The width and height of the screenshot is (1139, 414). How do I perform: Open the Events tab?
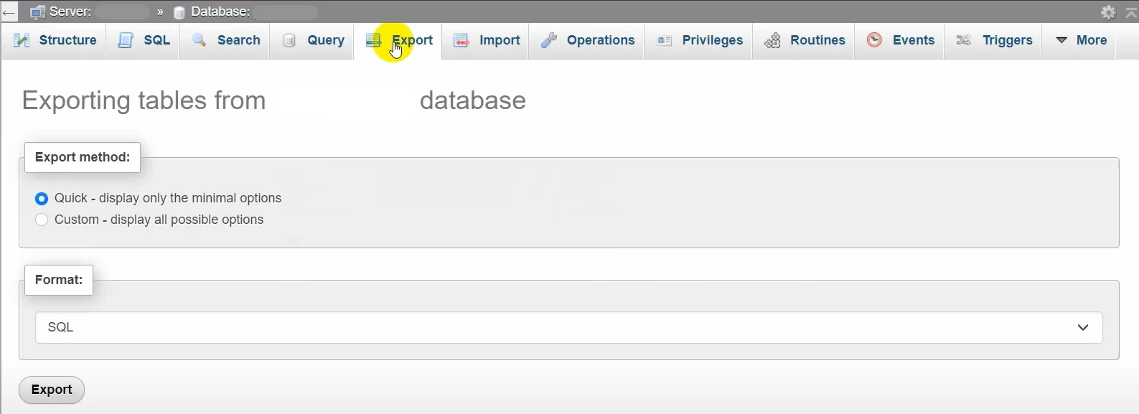901,40
